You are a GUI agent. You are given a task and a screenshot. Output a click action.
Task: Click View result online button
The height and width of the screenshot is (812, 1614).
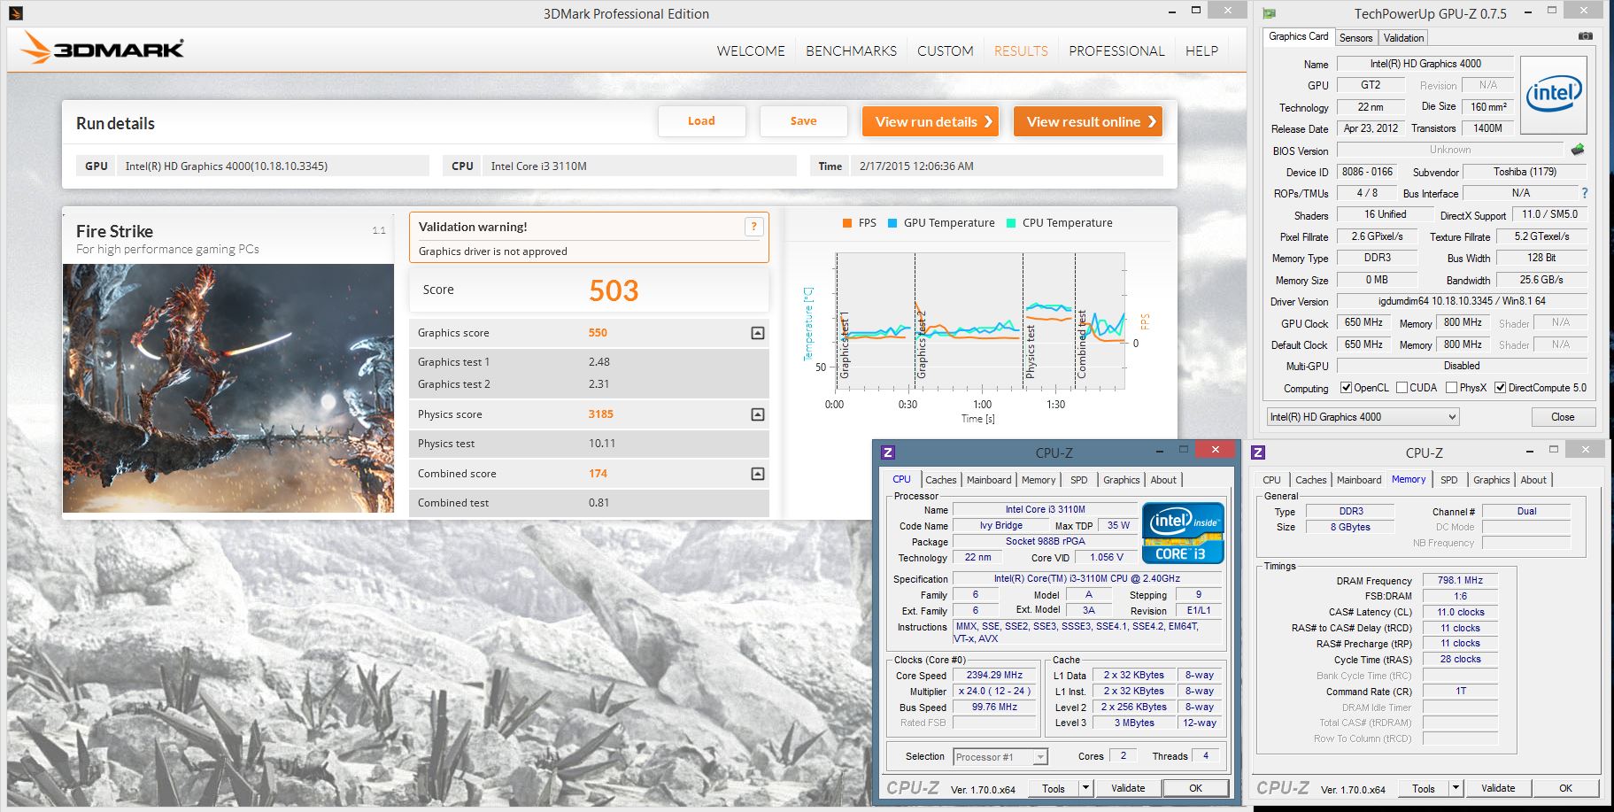(x=1088, y=121)
